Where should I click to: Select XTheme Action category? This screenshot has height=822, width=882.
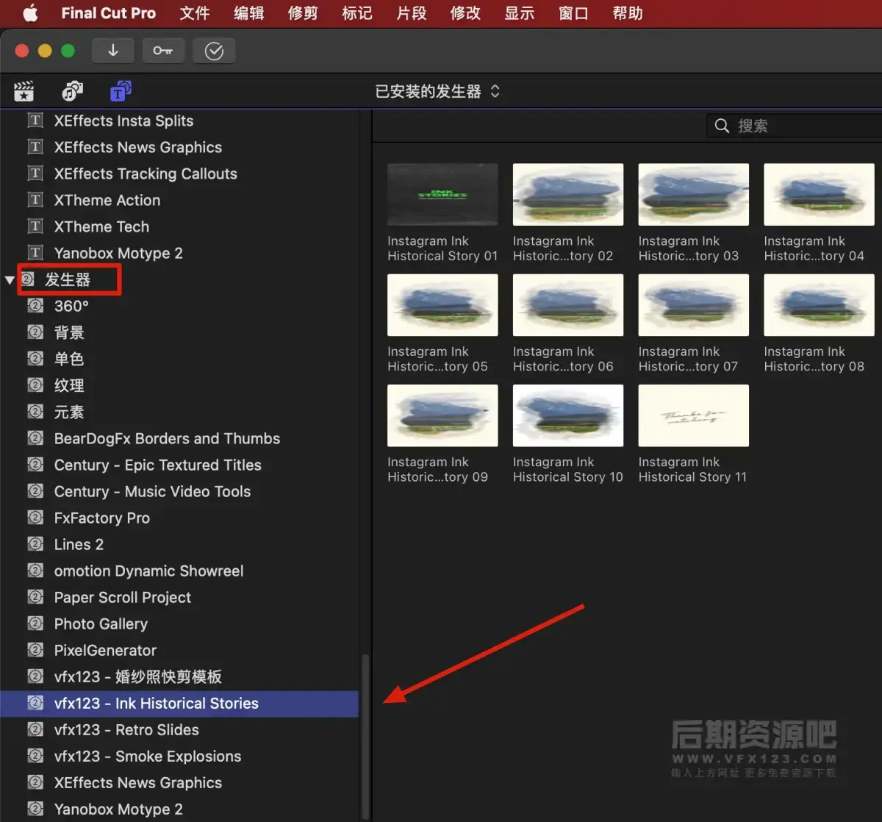pyautogui.click(x=179, y=200)
